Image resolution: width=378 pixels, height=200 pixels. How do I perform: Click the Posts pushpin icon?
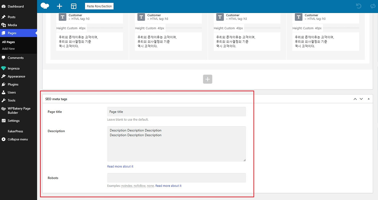tap(4, 17)
